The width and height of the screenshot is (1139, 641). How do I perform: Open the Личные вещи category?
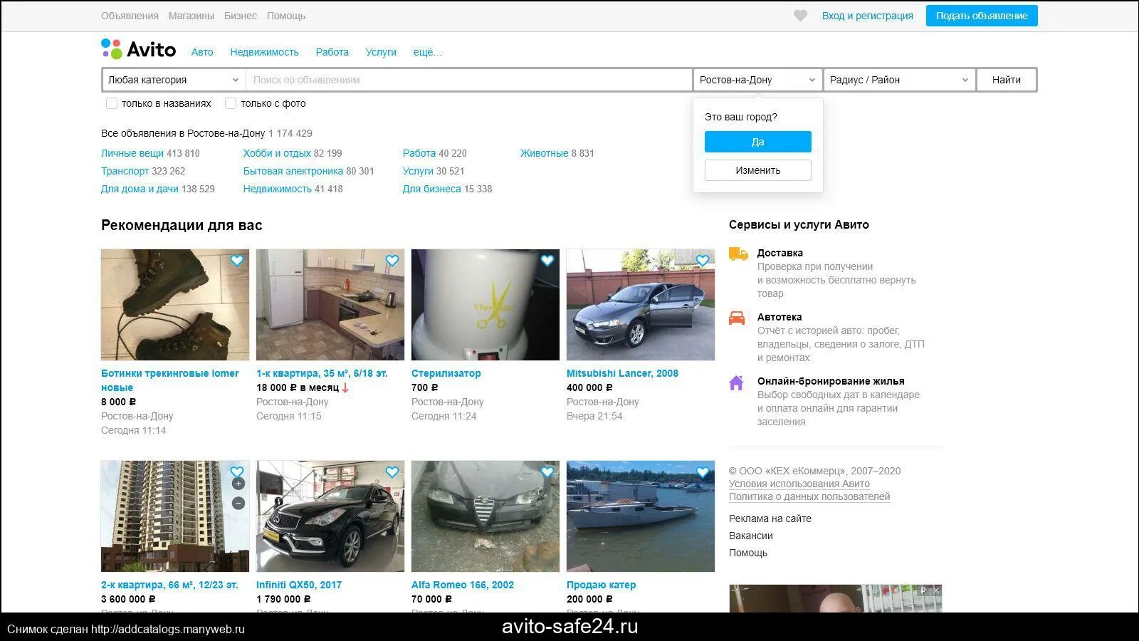(x=132, y=153)
